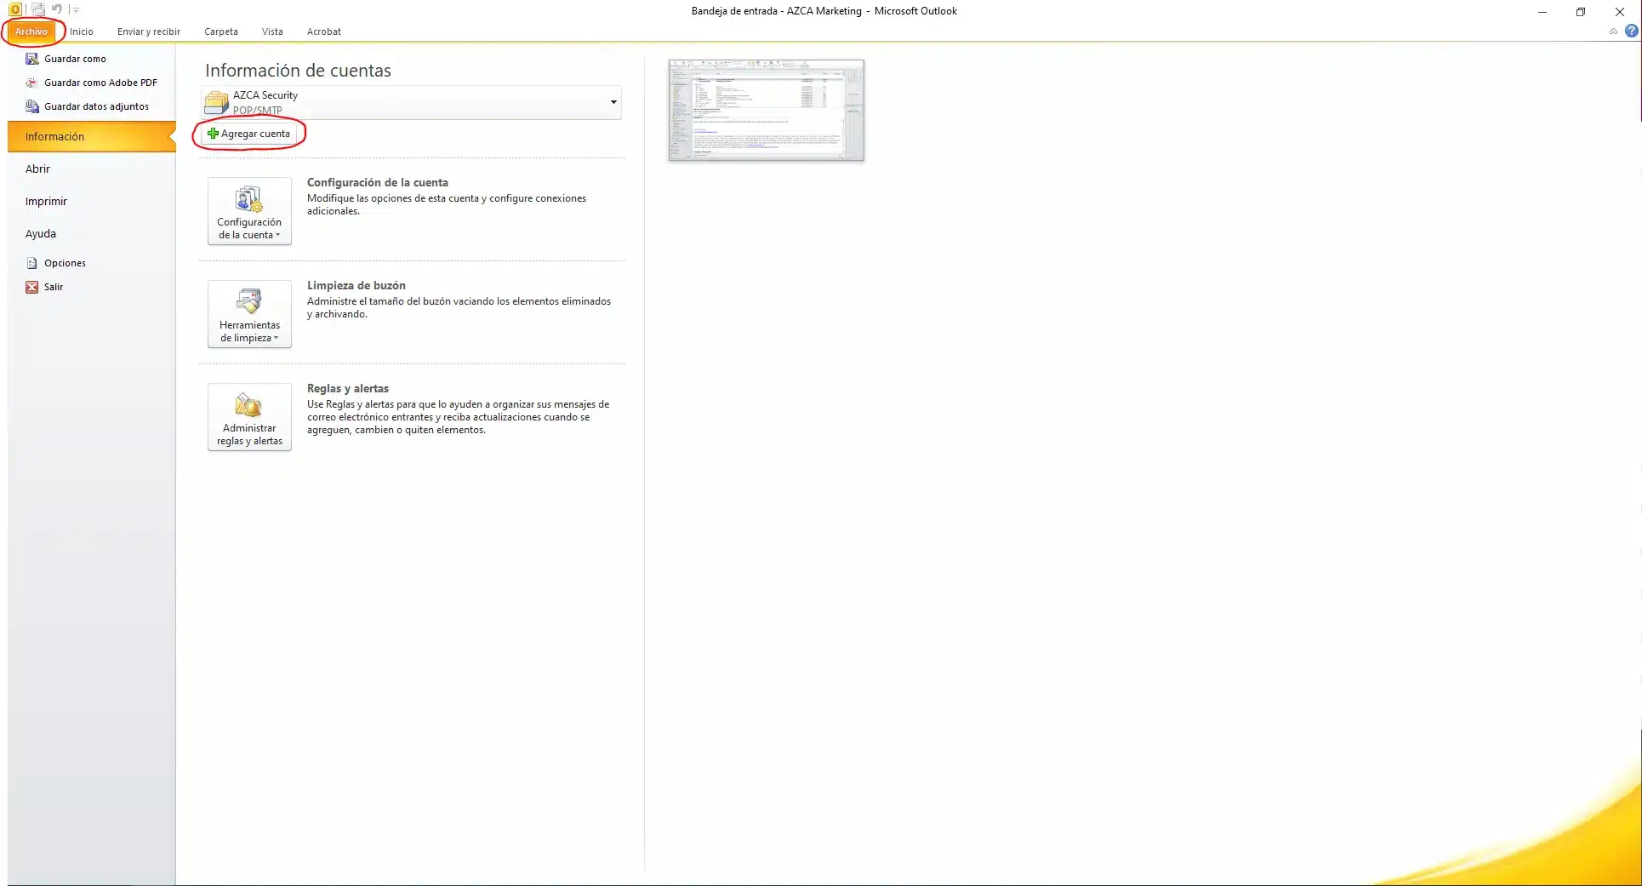The width and height of the screenshot is (1642, 886).
Task: Minimize the Outlook window
Action: (x=1542, y=12)
